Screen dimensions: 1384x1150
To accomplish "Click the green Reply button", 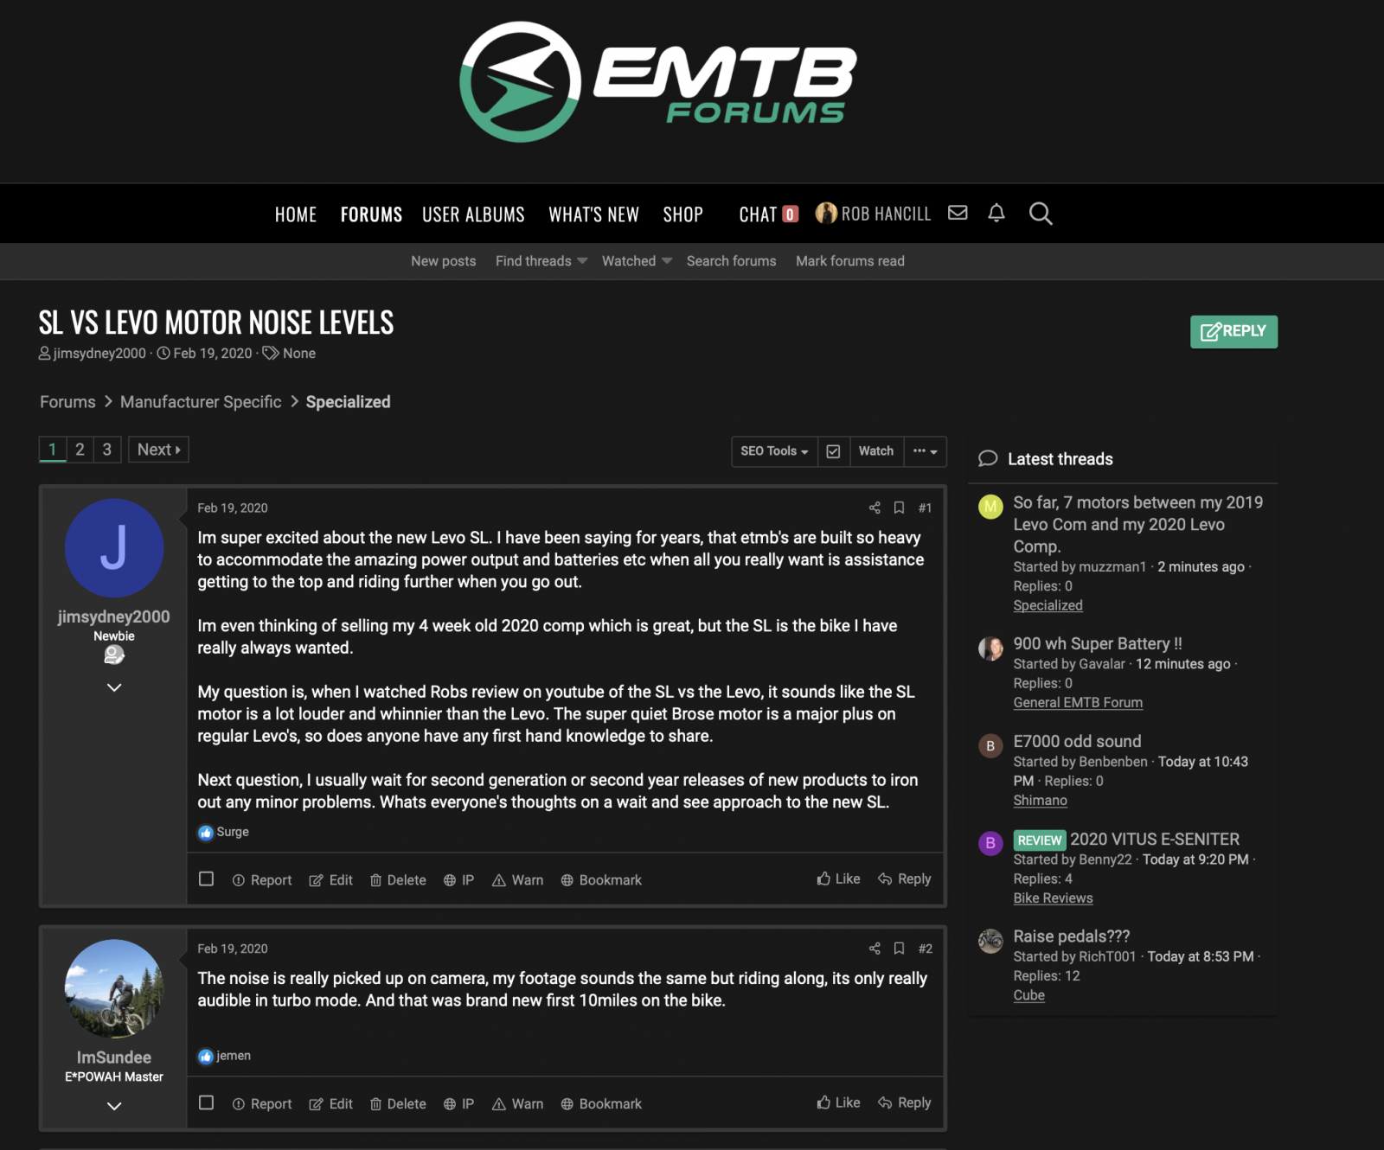I will [1233, 331].
